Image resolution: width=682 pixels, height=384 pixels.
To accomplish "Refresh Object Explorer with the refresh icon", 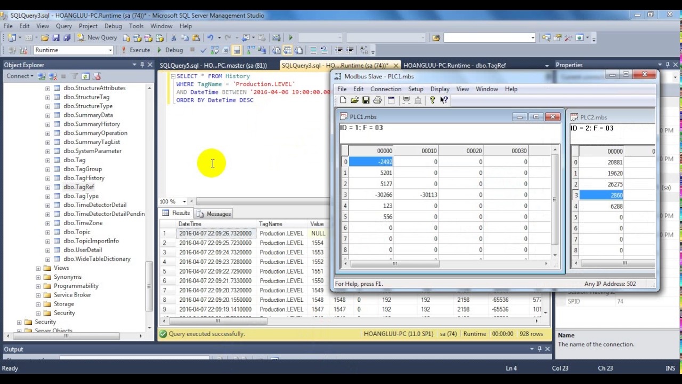I will (x=85, y=76).
